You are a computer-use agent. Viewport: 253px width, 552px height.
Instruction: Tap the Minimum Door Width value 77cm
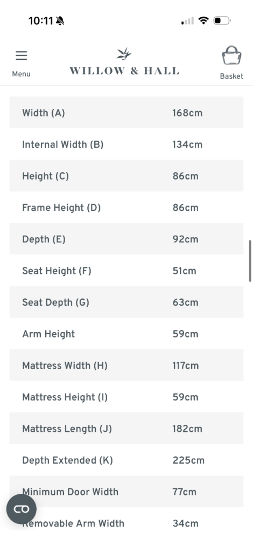click(x=185, y=492)
